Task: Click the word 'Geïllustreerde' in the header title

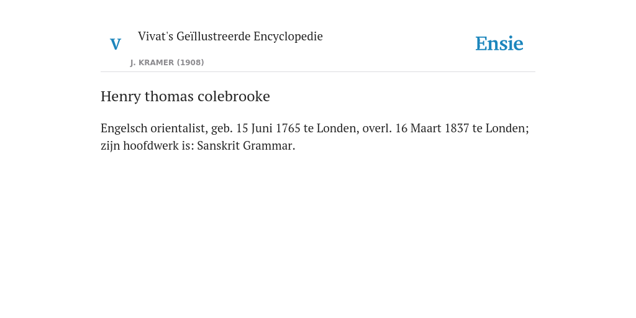Action: coord(214,36)
